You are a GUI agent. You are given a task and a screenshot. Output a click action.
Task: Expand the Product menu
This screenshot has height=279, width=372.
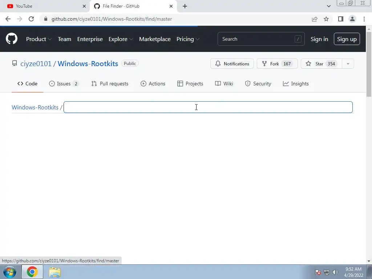(x=39, y=39)
